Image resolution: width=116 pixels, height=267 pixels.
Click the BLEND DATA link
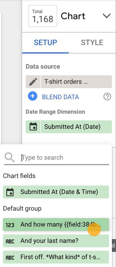(x=61, y=97)
